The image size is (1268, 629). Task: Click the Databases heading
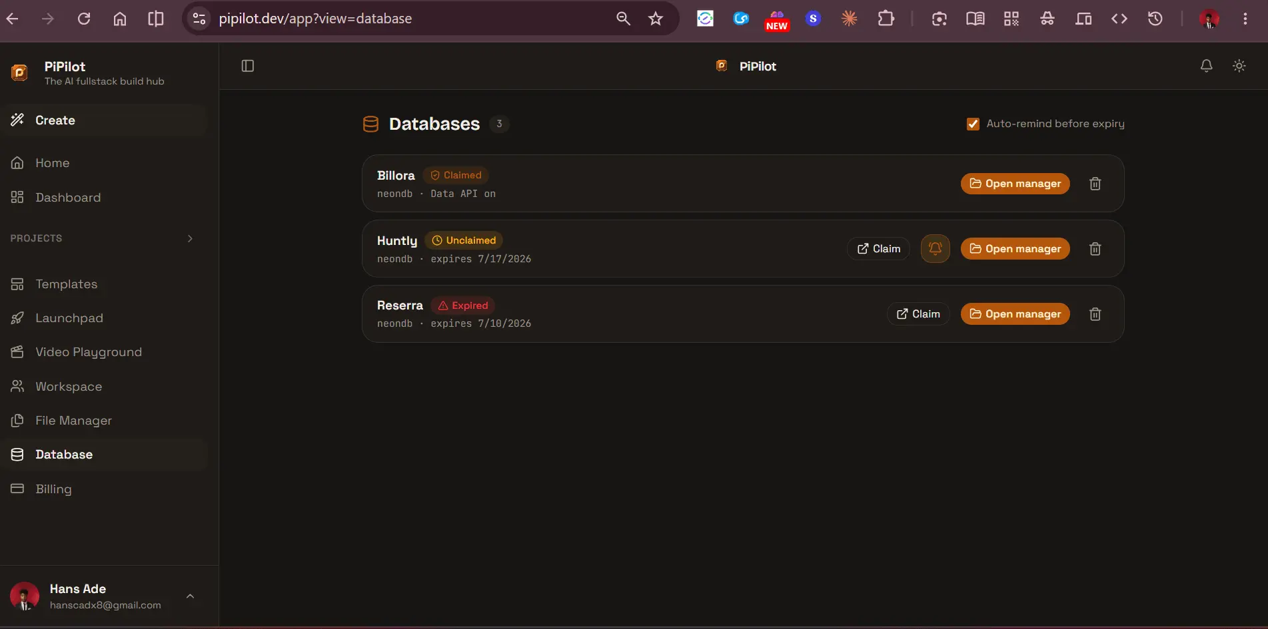[434, 124]
